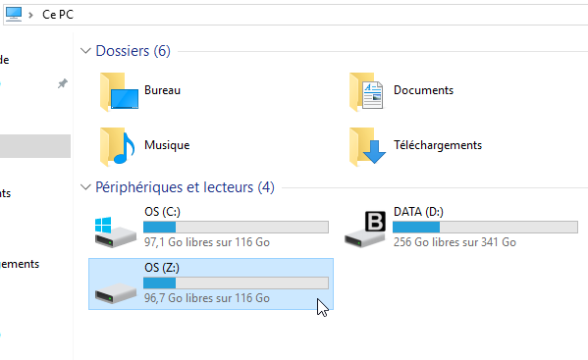This screenshot has height=360, width=588.
Task: Click the 96,7 Go libres sur 116 Go text
Action: [x=207, y=298]
